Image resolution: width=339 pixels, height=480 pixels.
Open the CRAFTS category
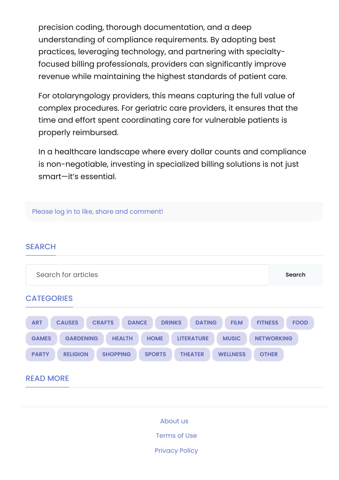103,323
